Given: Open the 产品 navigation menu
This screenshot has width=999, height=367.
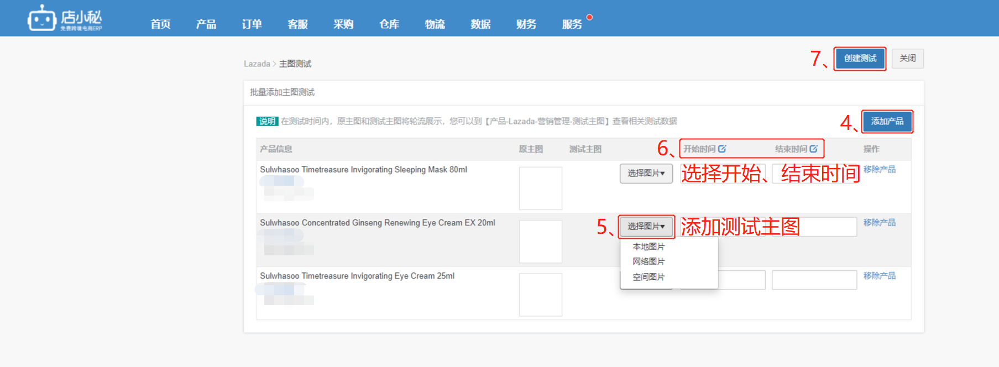Looking at the screenshot, I should click(x=206, y=24).
